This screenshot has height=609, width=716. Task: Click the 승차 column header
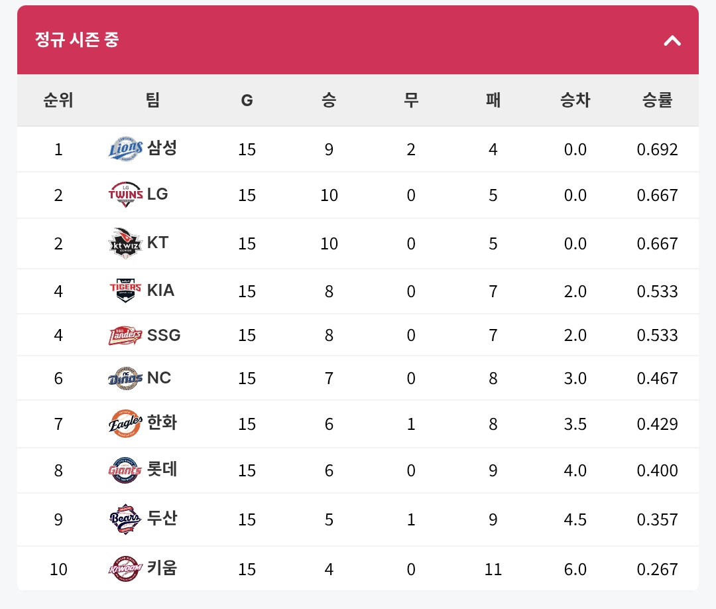click(x=575, y=100)
